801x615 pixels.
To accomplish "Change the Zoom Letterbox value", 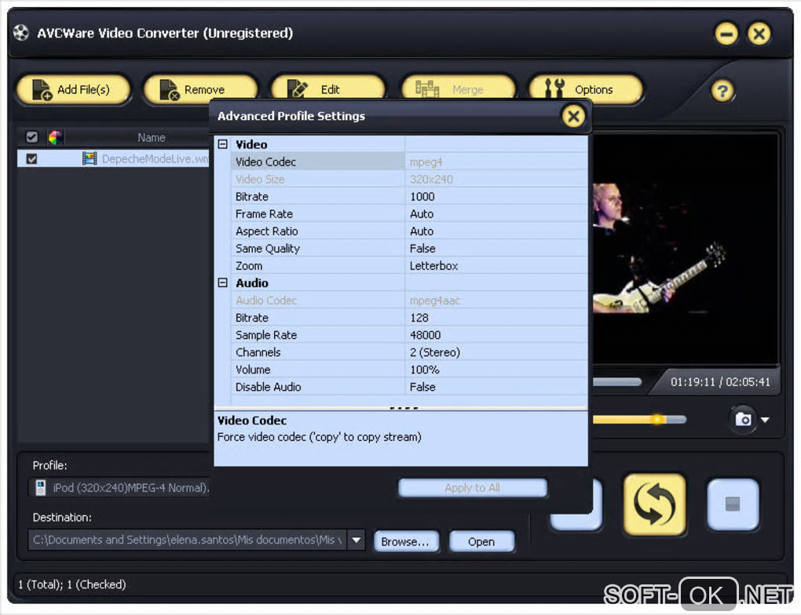I will click(x=496, y=266).
